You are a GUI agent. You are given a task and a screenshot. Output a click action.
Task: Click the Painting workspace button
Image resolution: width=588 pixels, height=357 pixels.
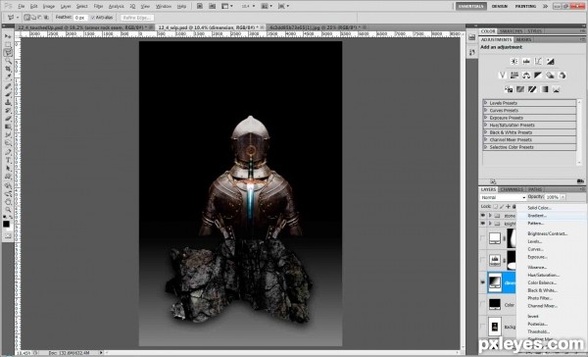point(525,7)
